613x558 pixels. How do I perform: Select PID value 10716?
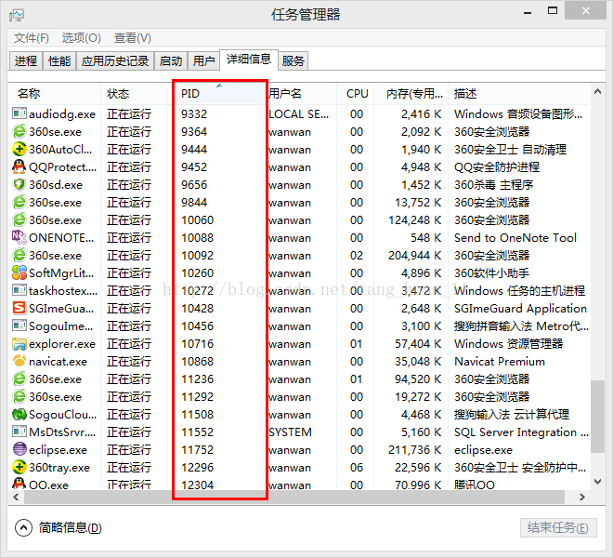tap(198, 343)
